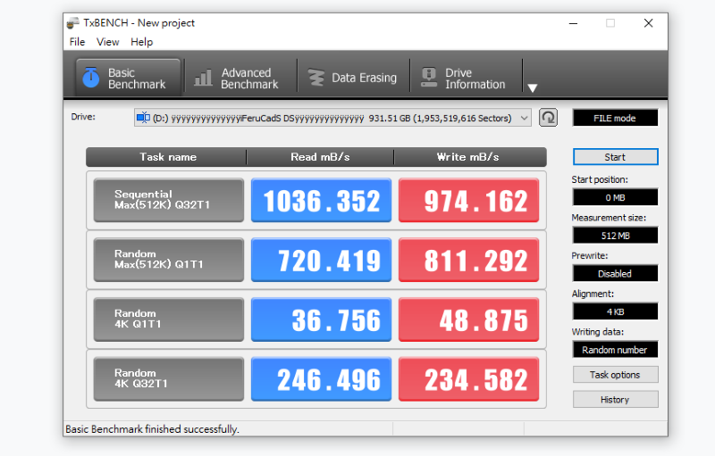Open the Task options button
Screen dimensions: 715x456
click(x=615, y=375)
